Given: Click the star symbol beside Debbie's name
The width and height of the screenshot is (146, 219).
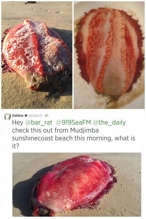Looking at the screenshot, I should [x=26, y=116].
